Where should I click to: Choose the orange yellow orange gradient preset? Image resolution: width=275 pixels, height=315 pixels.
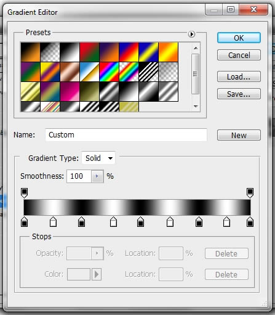168,52
